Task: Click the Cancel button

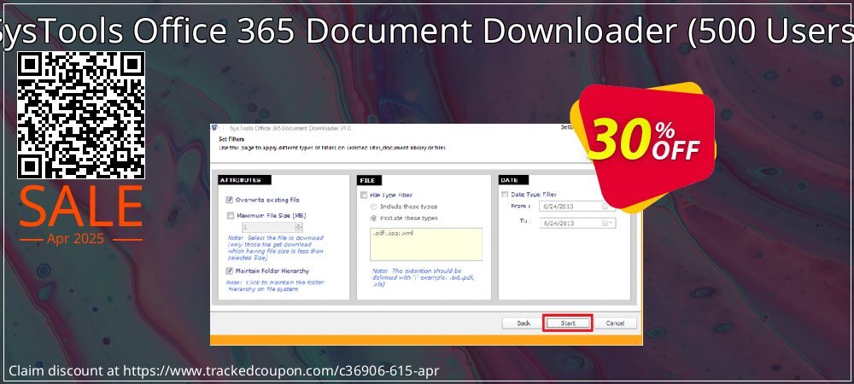Action: click(x=615, y=323)
